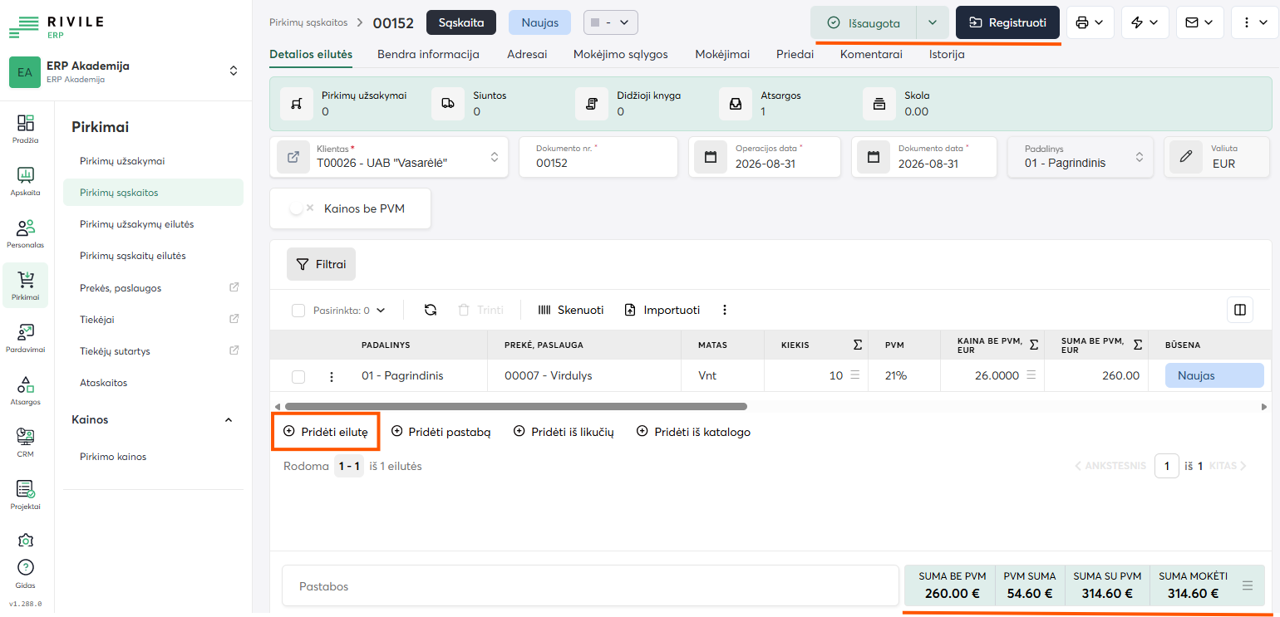Switch to the Bendra informacija tab
The height and width of the screenshot is (617, 1280).
point(428,54)
